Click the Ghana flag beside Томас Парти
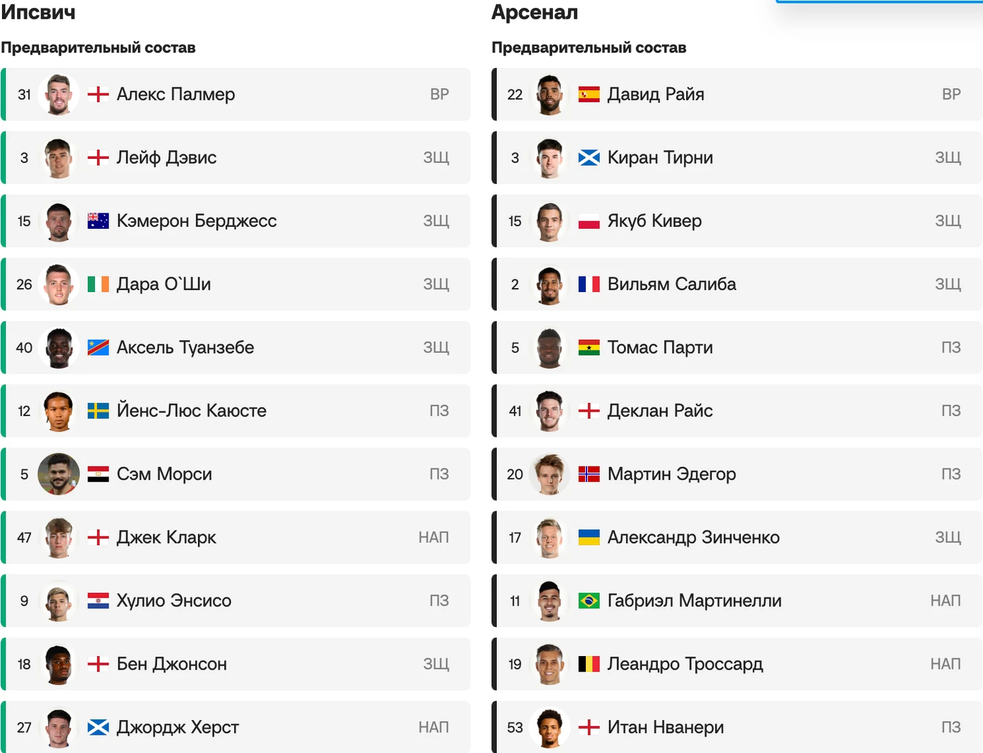This screenshot has width=983, height=753. [x=588, y=347]
